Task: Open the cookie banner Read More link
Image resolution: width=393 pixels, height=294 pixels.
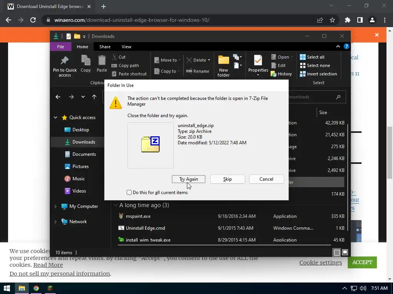Action: 48,265
